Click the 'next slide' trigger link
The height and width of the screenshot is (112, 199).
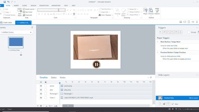(x=174, y=46)
